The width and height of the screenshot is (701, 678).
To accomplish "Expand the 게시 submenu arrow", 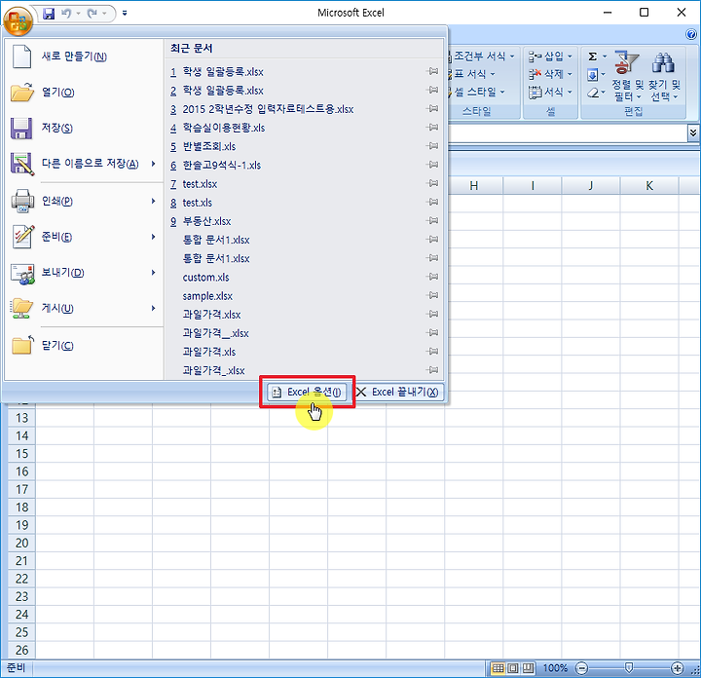I will pyautogui.click(x=154, y=309).
